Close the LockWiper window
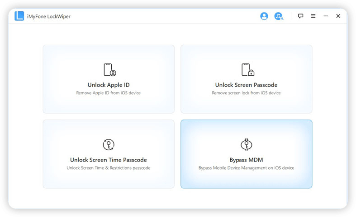This screenshot has height=217, width=356. 338,16
